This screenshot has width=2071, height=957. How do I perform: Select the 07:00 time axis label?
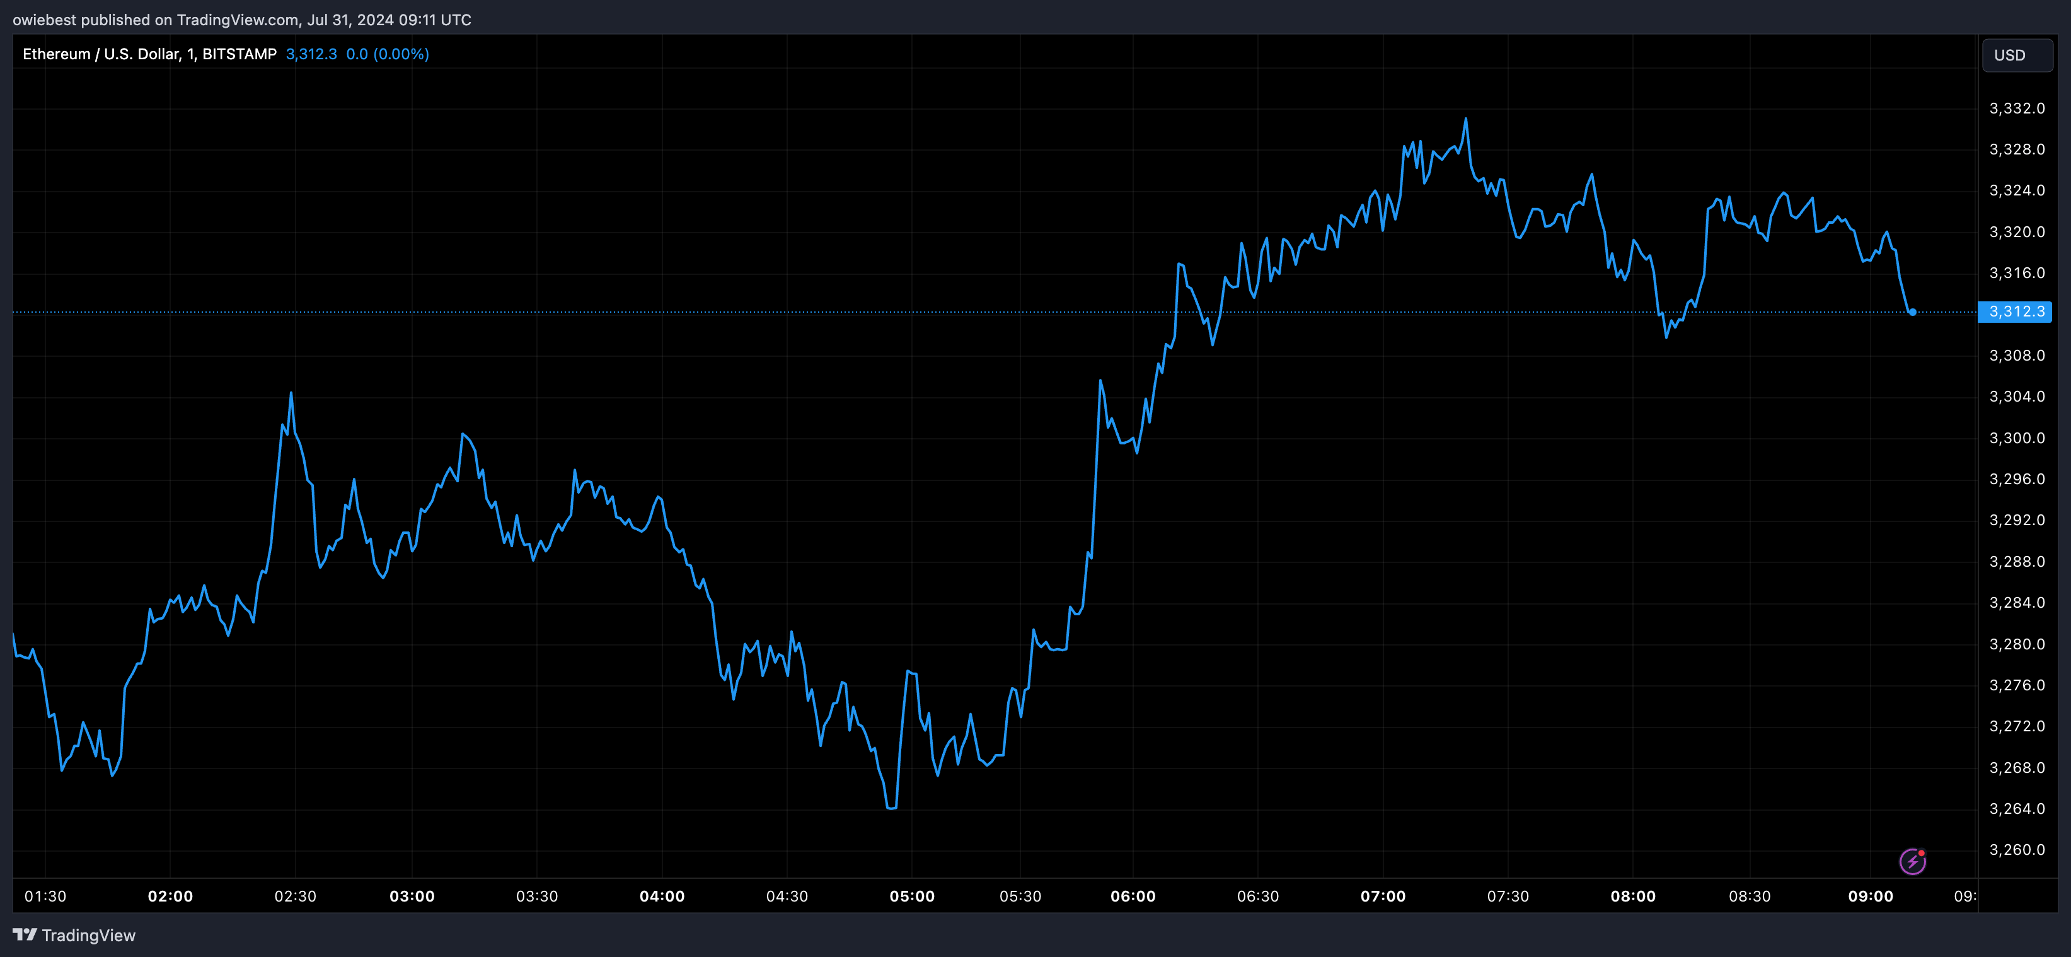[1383, 896]
